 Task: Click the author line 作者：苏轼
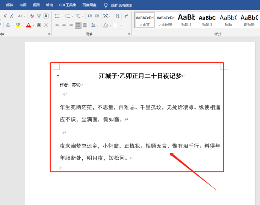[70, 85]
